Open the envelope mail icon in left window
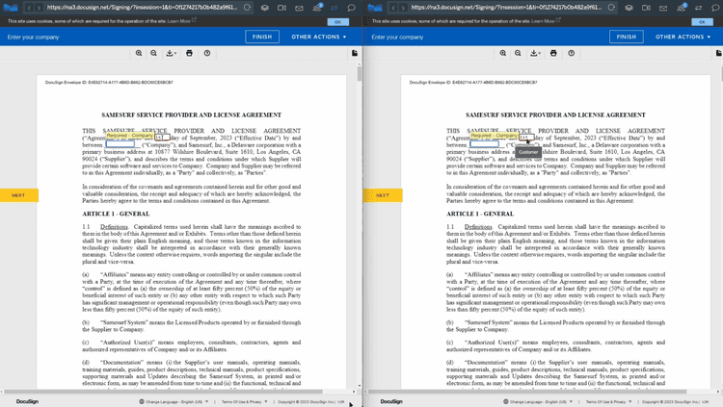This screenshot has width=723, height=407. tap(299, 8)
